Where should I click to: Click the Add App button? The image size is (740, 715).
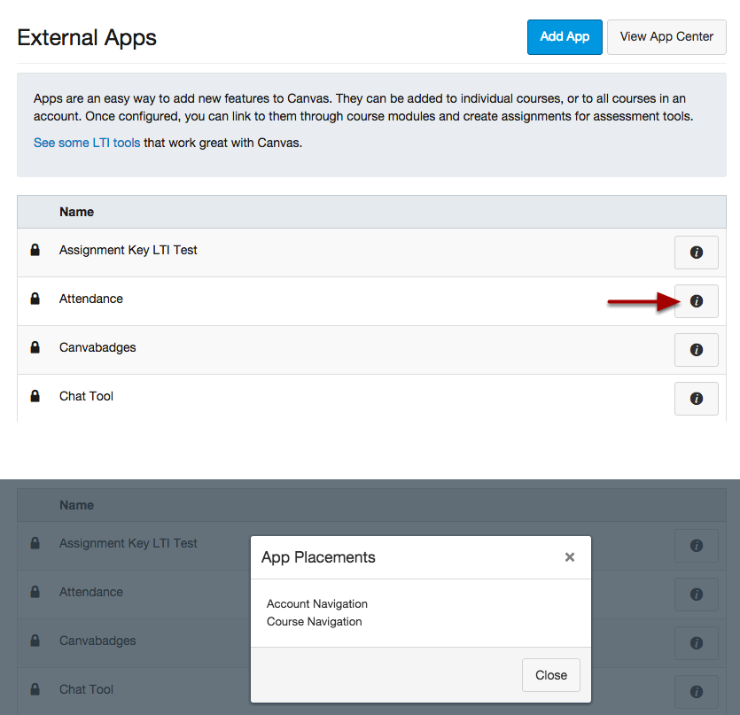(565, 37)
